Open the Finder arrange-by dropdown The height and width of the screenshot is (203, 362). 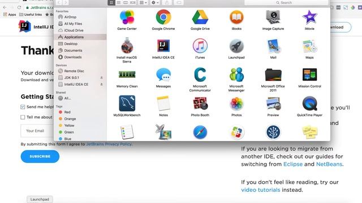pos(143,2)
